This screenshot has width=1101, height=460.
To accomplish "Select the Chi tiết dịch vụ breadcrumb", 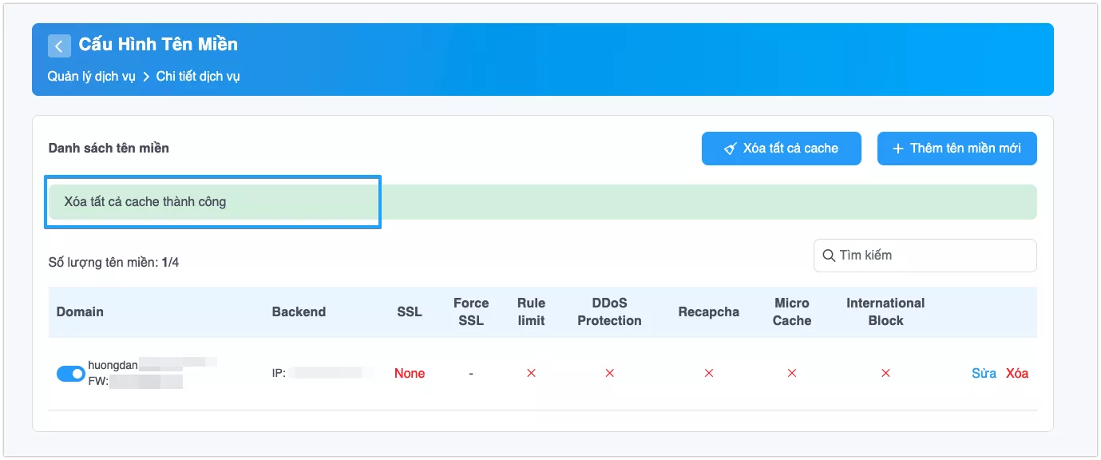I will pyautogui.click(x=198, y=77).
